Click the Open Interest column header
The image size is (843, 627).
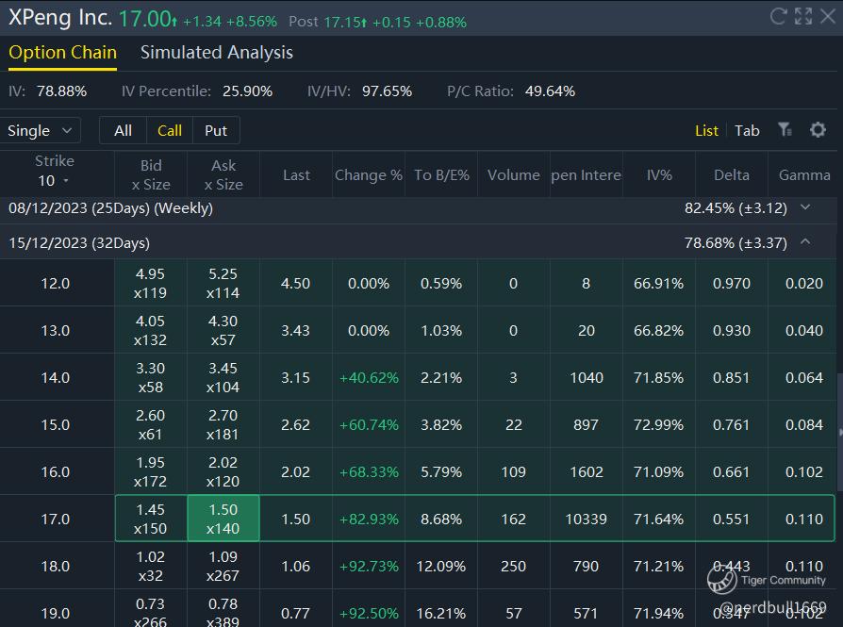(586, 174)
